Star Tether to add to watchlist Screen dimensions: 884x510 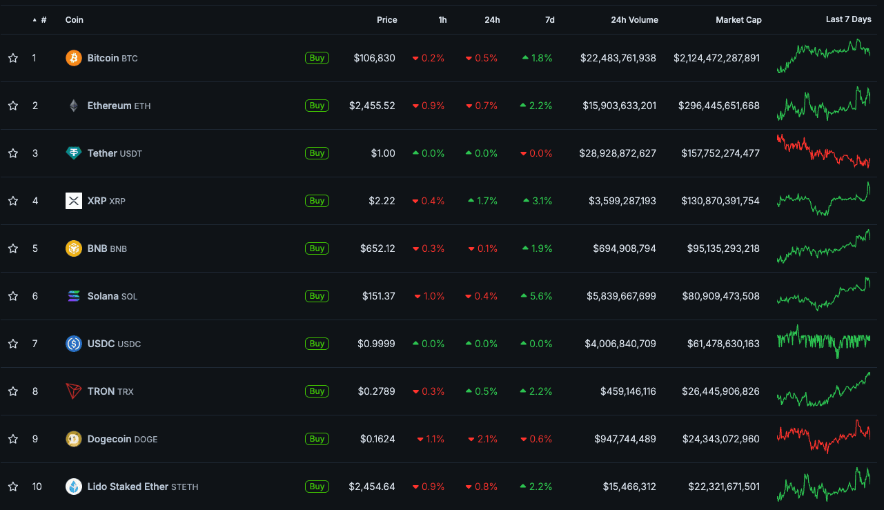[x=13, y=153]
